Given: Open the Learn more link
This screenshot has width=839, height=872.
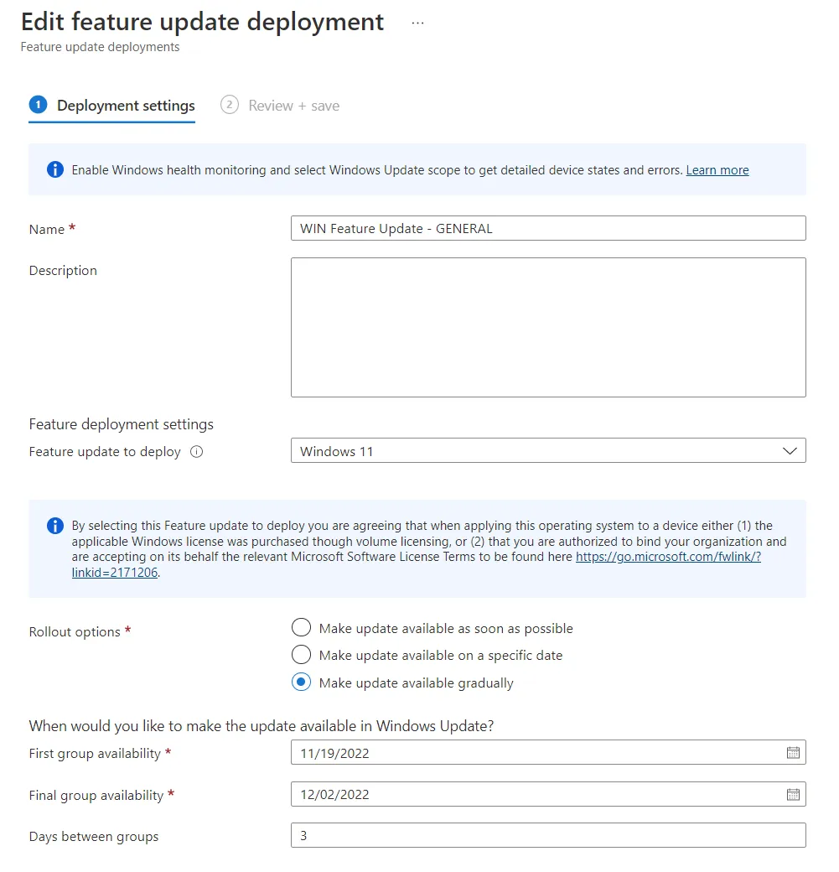Looking at the screenshot, I should (717, 170).
